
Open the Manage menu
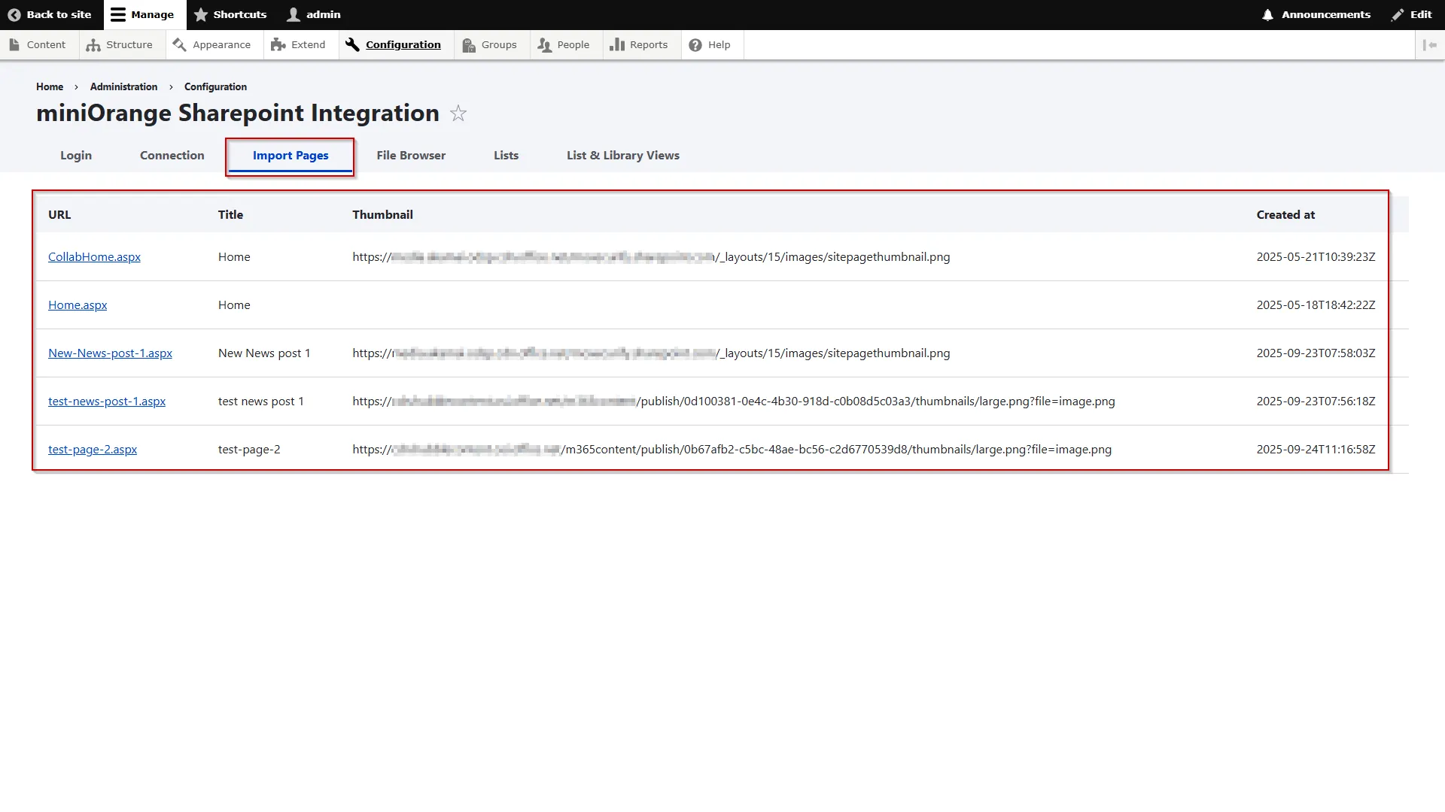(144, 14)
